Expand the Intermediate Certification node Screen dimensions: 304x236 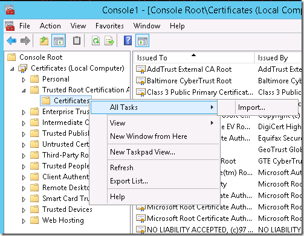[x=24, y=123]
